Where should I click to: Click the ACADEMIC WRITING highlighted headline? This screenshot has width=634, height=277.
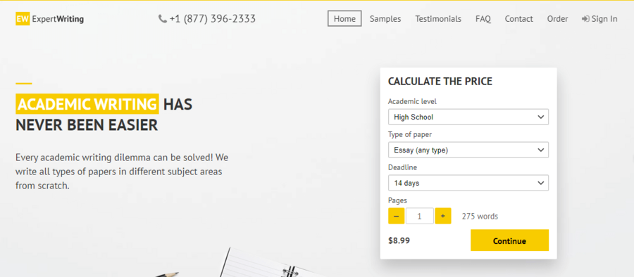(x=87, y=104)
